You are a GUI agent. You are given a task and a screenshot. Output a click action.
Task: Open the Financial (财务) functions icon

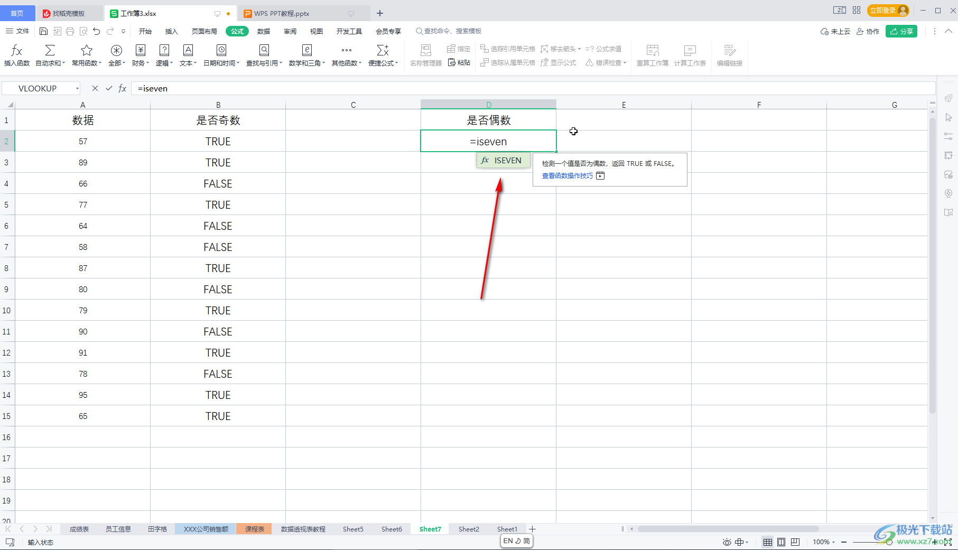click(x=141, y=55)
